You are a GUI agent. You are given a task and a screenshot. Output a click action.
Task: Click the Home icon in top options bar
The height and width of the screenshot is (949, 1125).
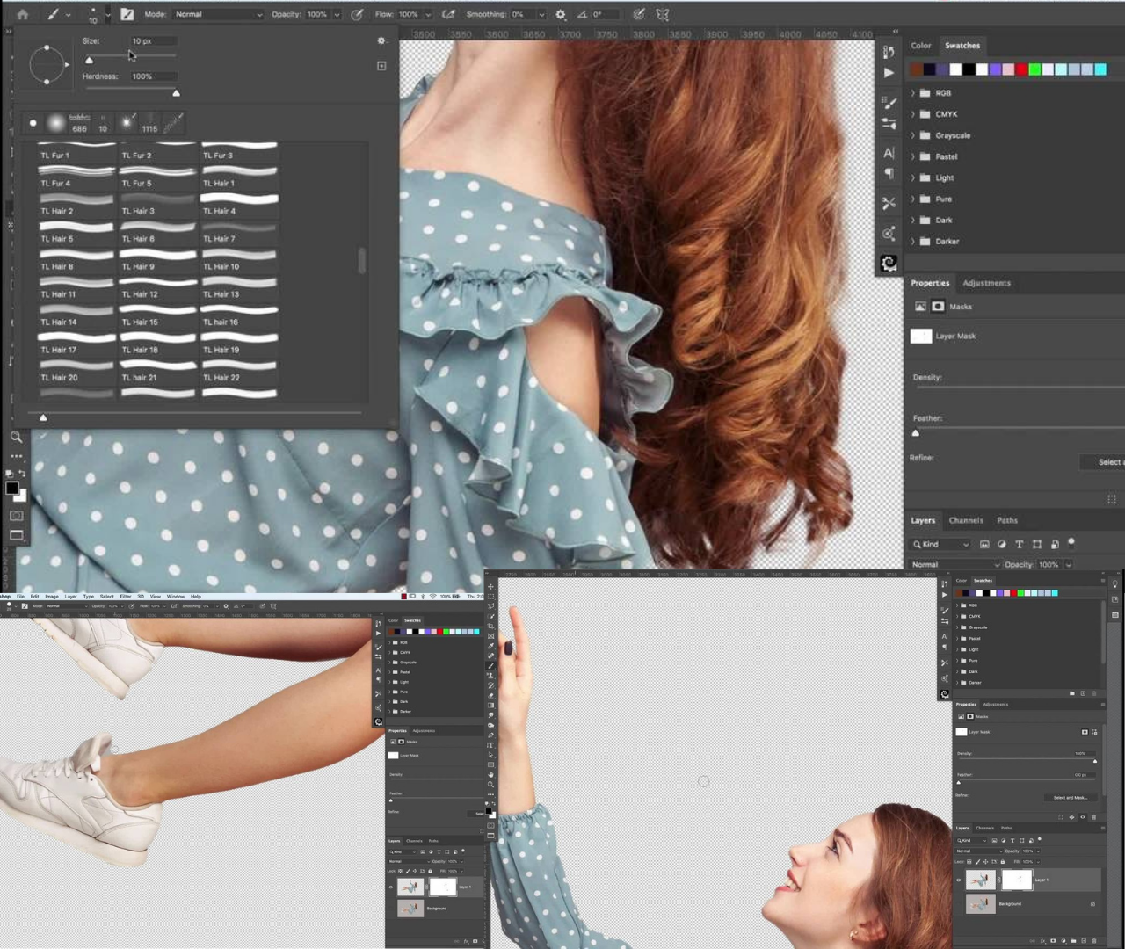pyautogui.click(x=23, y=14)
